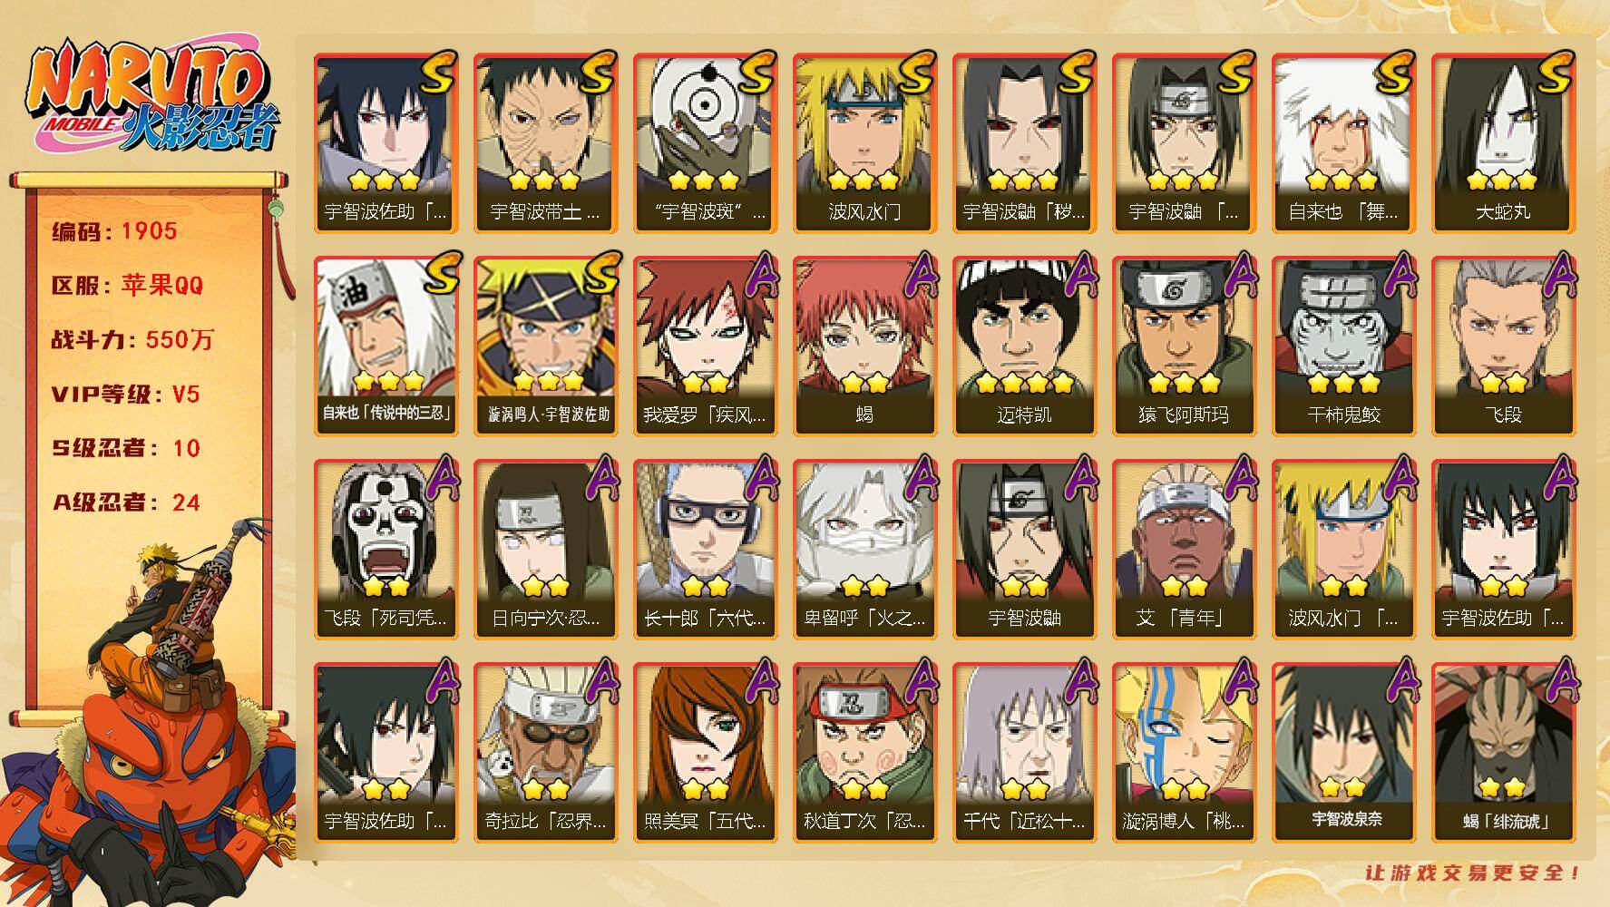
Task: Click the 宇智波泉奈 card
Action: [x=1343, y=753]
